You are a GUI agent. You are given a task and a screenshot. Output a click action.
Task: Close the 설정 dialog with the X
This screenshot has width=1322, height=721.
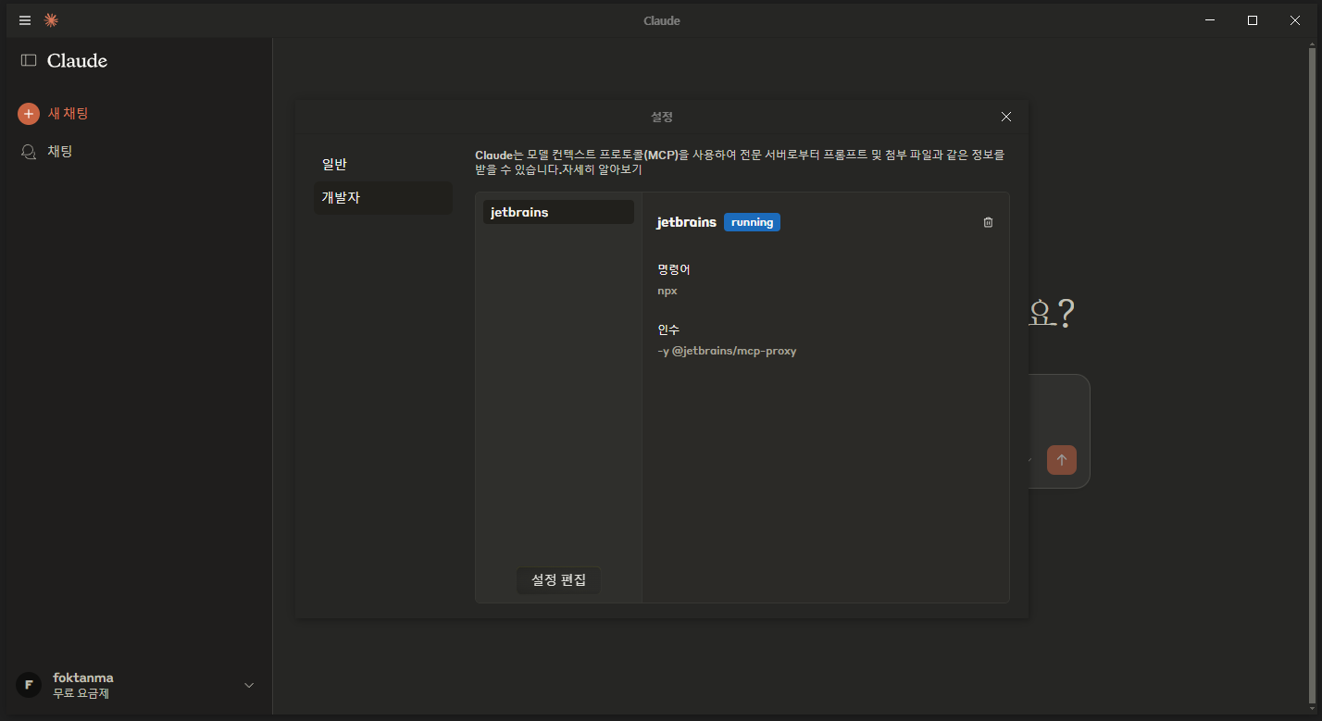[x=1006, y=117]
